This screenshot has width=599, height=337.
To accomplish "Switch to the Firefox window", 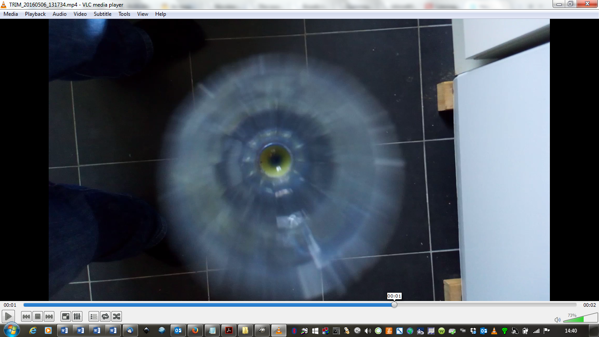I will pyautogui.click(x=195, y=330).
